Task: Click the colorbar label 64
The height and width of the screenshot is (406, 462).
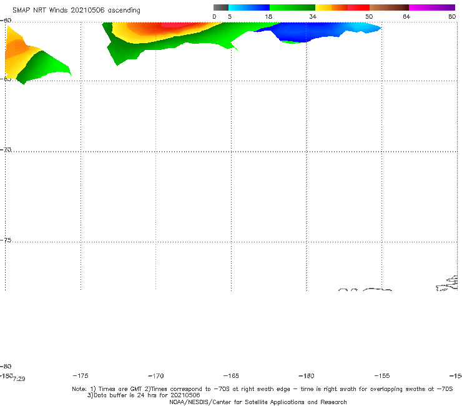Action: click(406, 16)
